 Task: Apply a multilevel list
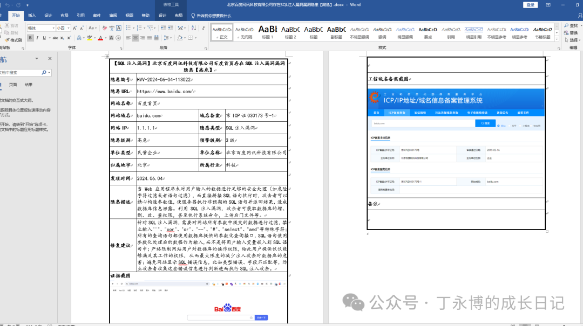150,28
